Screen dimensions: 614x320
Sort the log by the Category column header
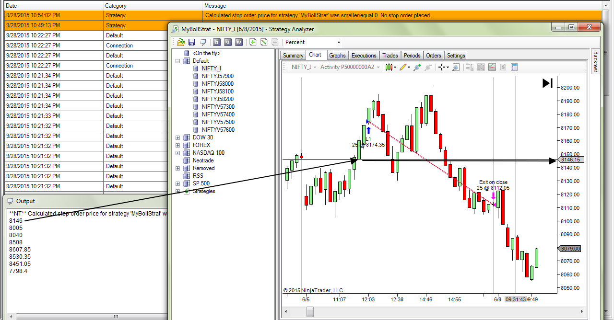point(153,6)
